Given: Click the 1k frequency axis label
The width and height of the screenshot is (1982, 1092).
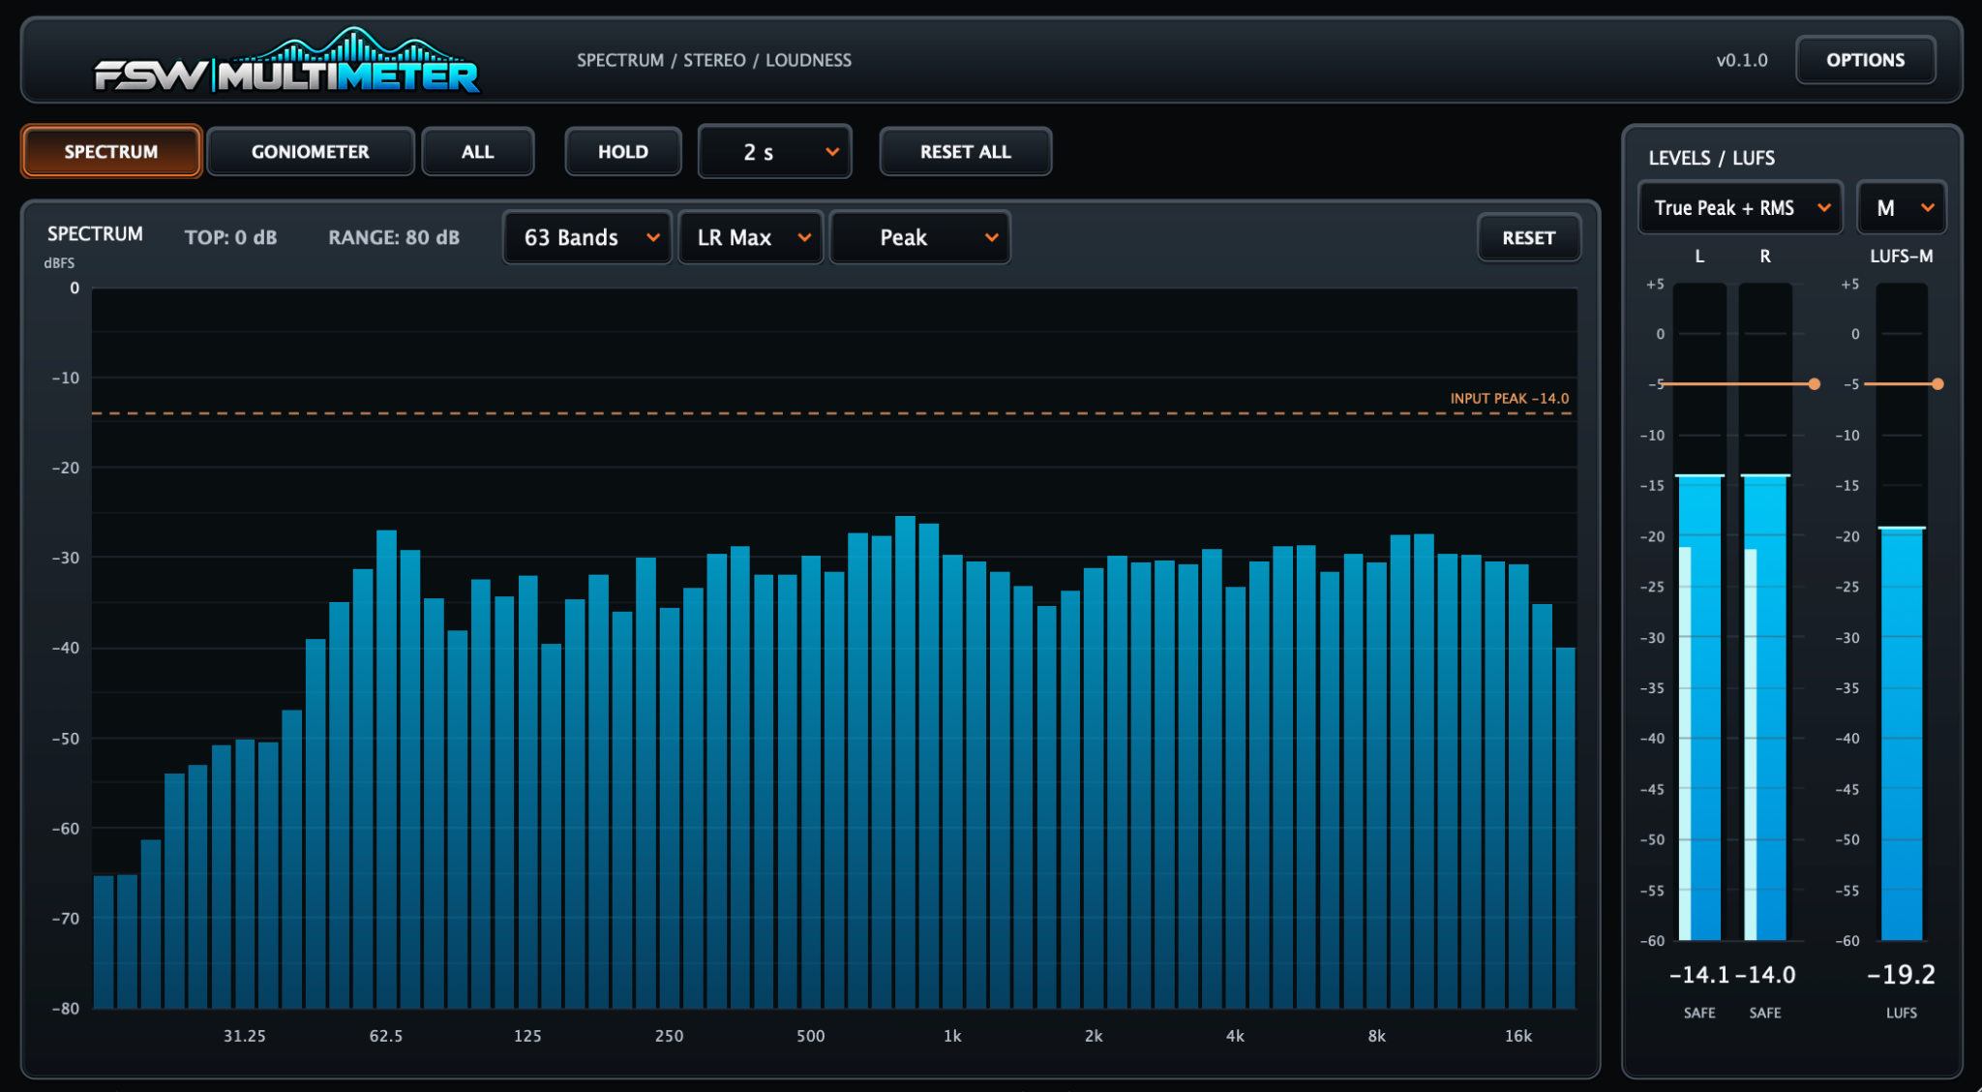Looking at the screenshot, I should coord(952,1036).
